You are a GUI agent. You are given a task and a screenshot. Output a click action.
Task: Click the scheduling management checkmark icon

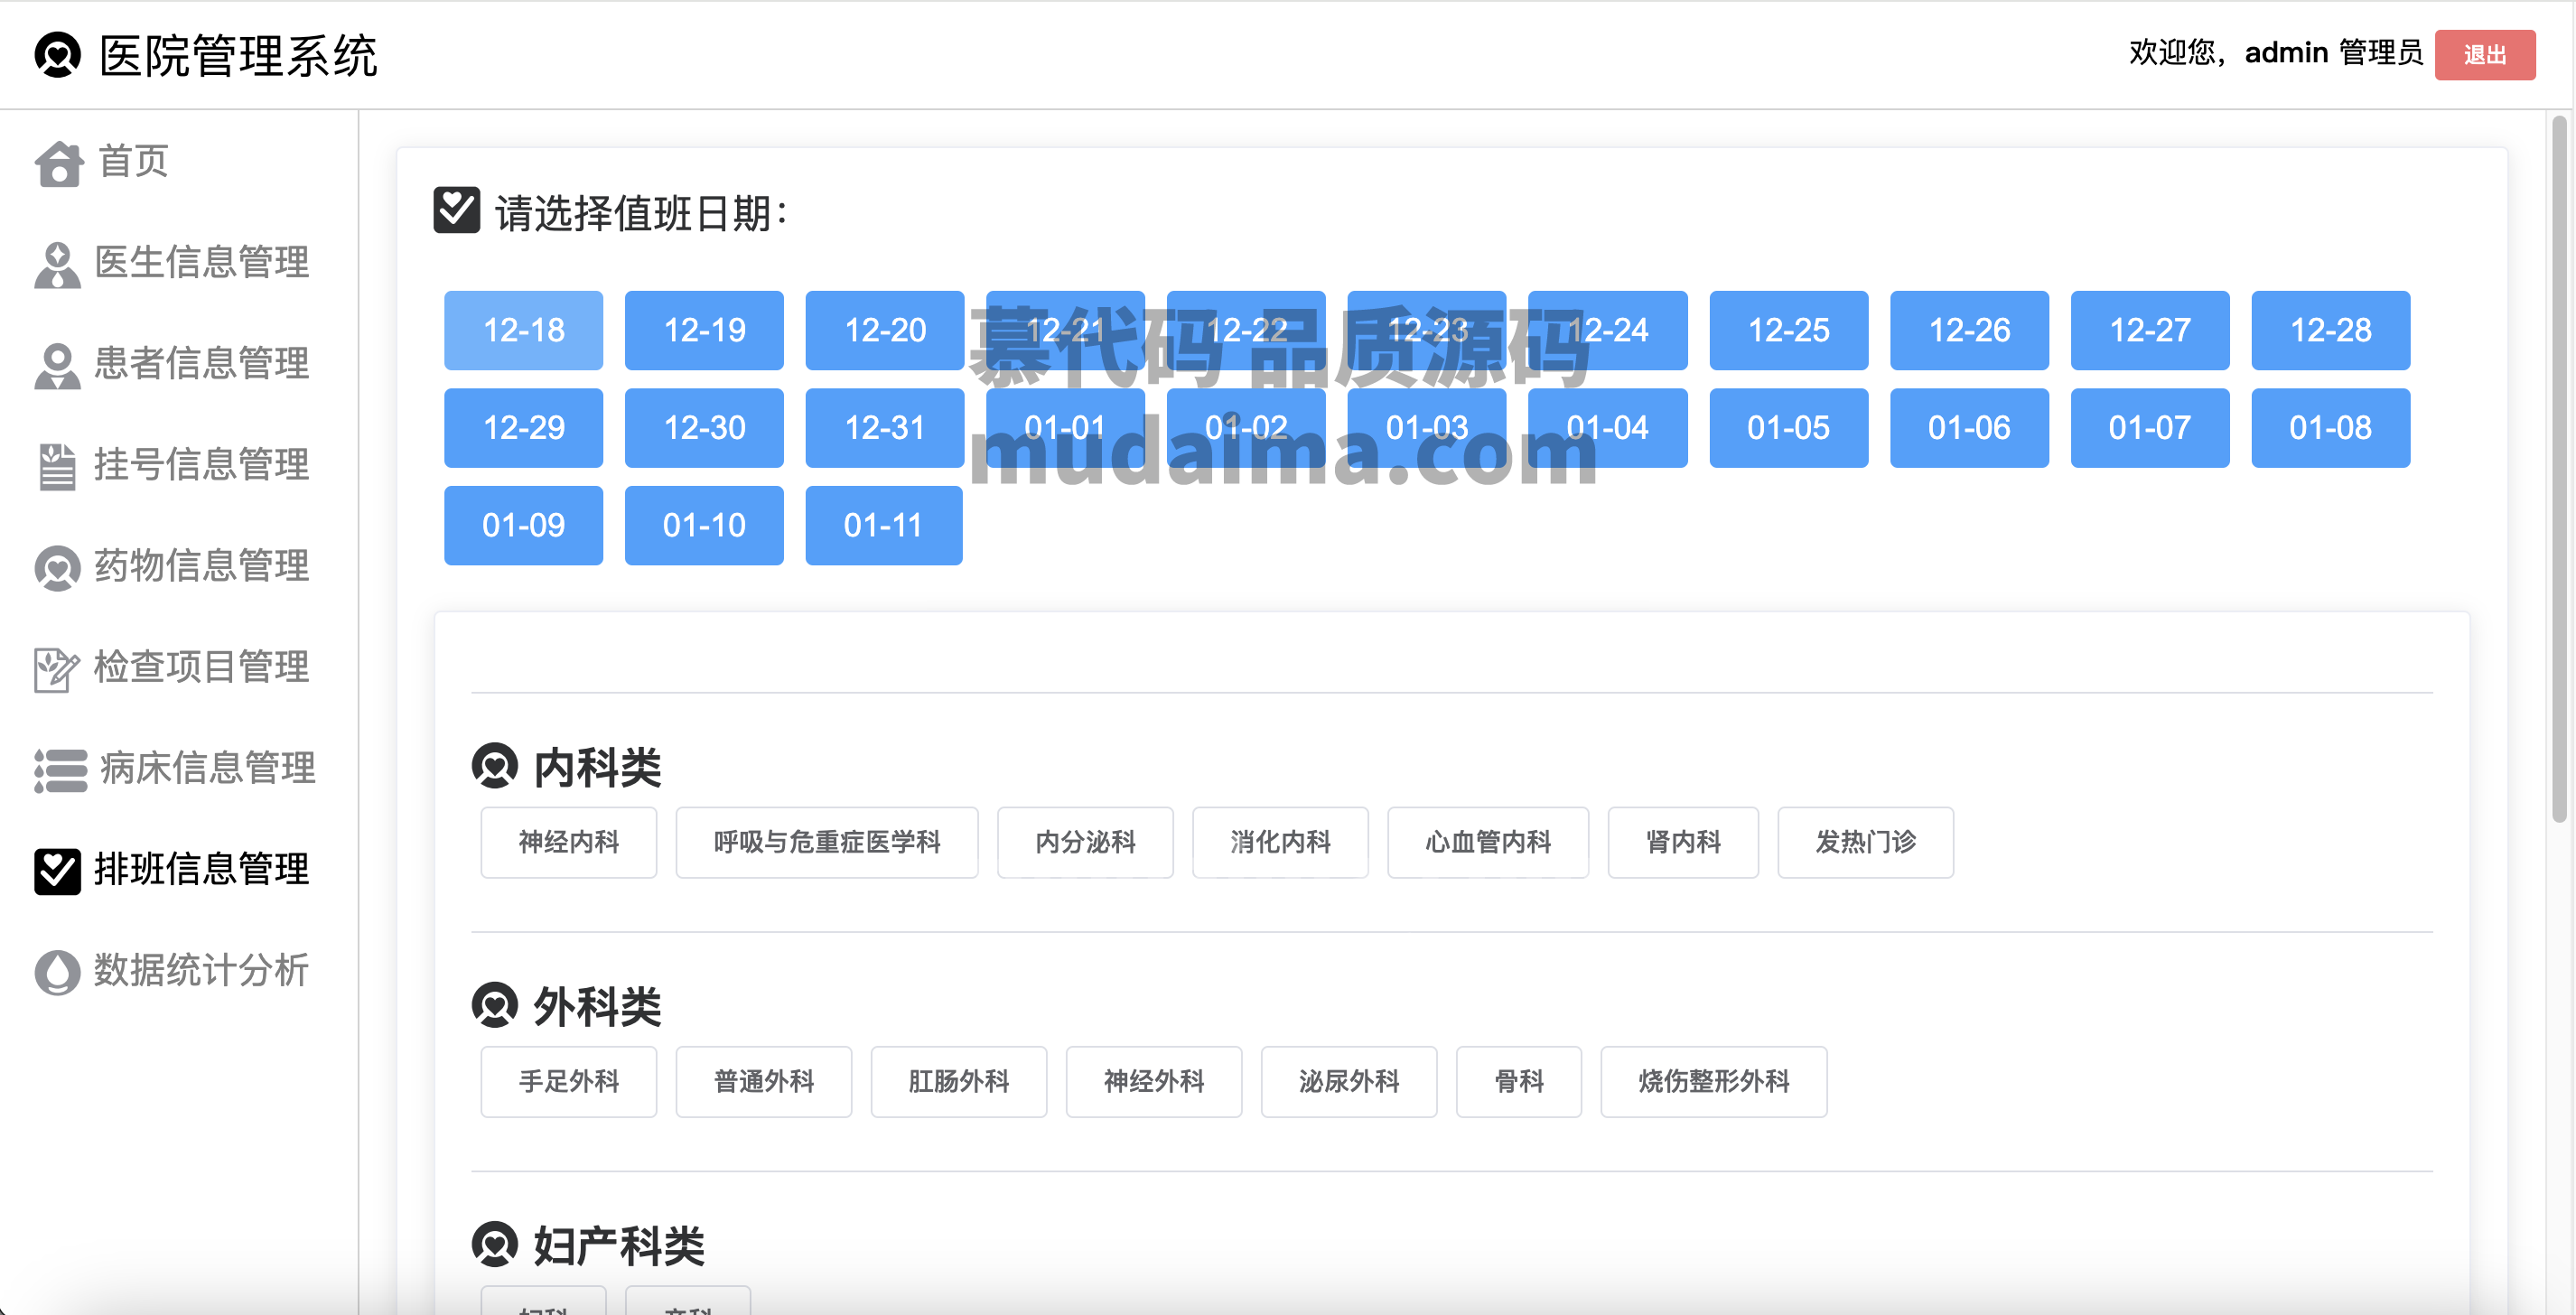pos(57,871)
